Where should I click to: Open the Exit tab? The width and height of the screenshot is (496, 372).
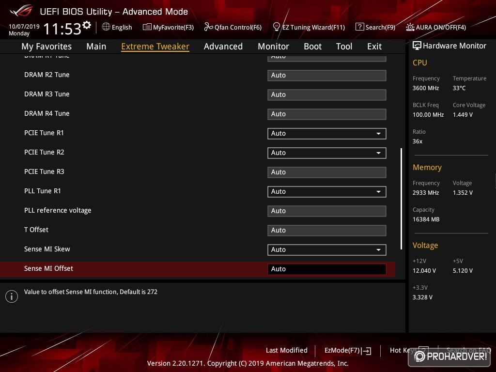374,46
